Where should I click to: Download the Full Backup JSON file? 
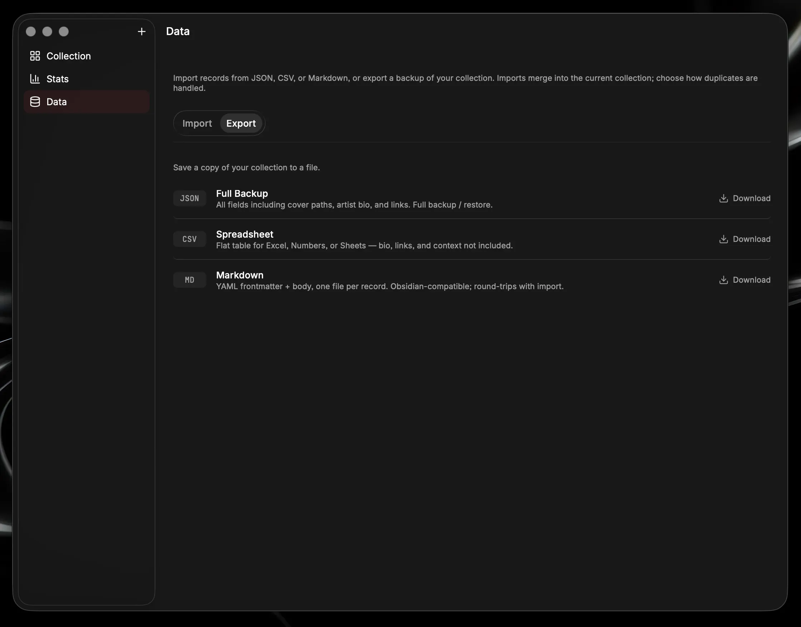pyautogui.click(x=744, y=198)
